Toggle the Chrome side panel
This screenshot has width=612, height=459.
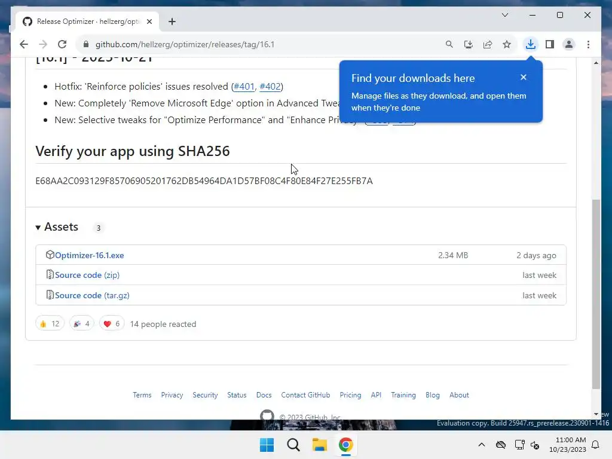[550, 44]
